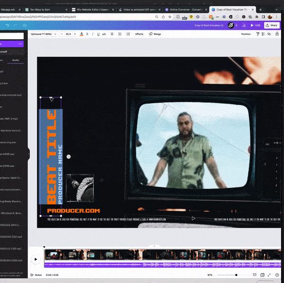The width and height of the screenshot is (284, 283).
Task: Click the copy style paint roller icon
Action: point(258,34)
